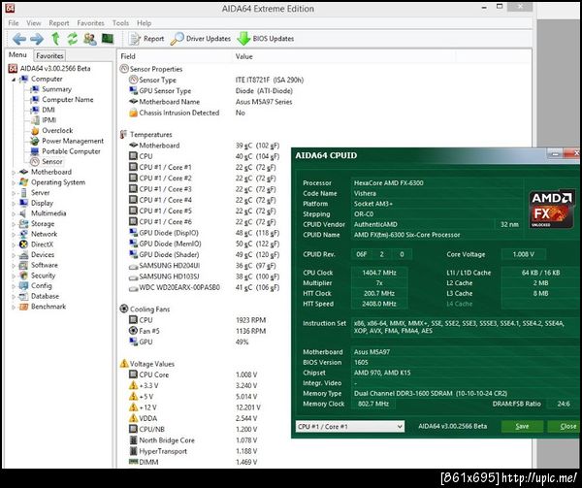
Task: Expand the Motherboard tree node
Action: click(14, 172)
